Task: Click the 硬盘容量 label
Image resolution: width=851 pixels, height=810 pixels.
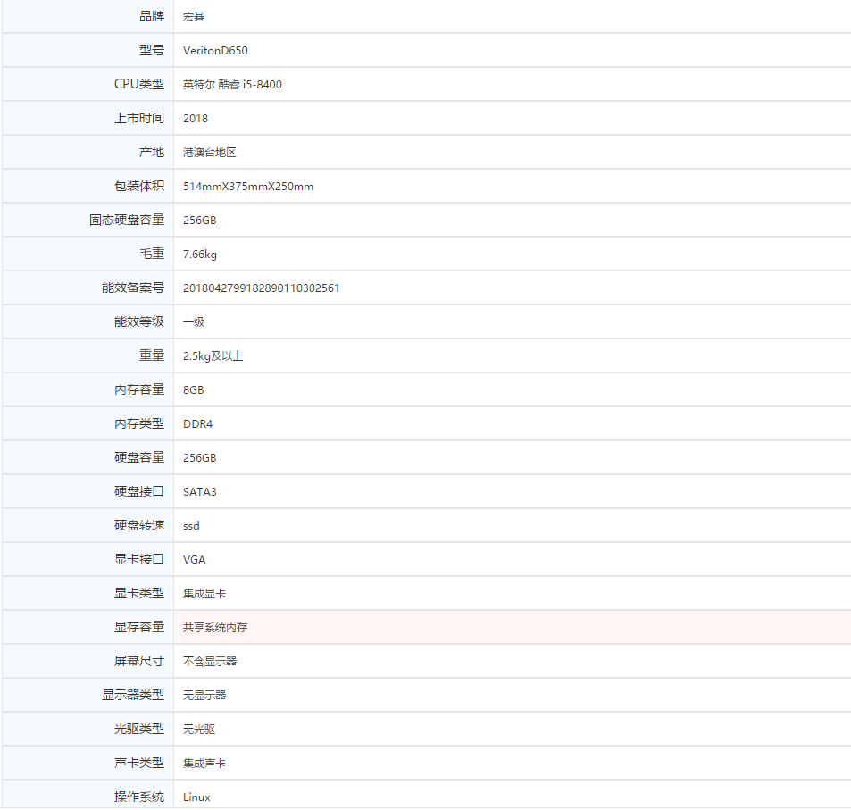Action: (x=139, y=457)
